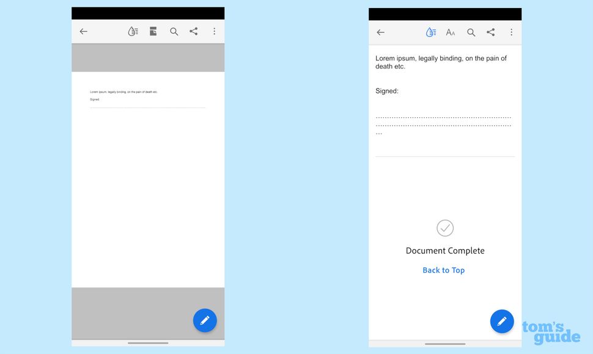Tap the back arrow on the Liquid Mode screen
This screenshot has height=354, width=593.
(380, 32)
